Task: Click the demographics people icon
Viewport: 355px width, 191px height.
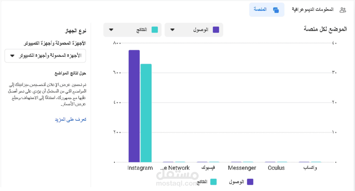Action: [343, 10]
